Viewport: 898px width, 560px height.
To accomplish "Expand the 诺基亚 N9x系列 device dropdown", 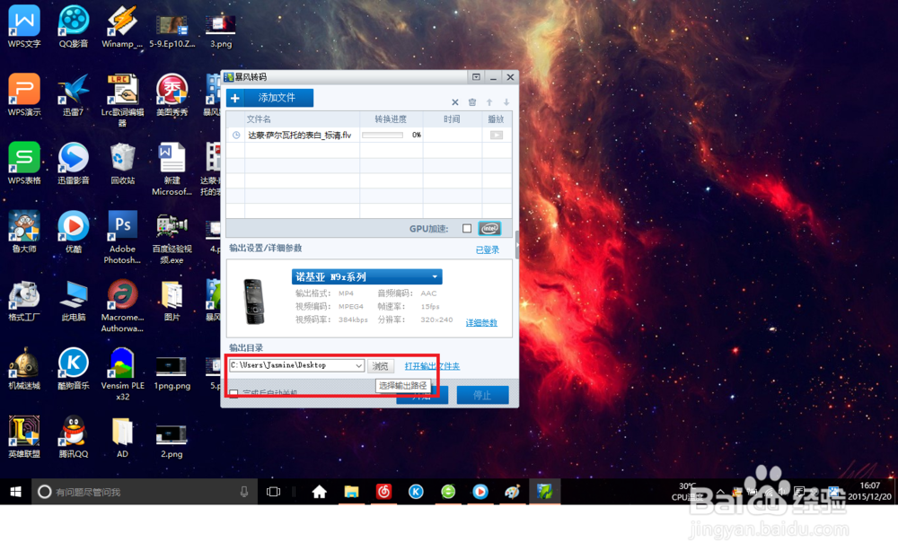I will [366, 277].
